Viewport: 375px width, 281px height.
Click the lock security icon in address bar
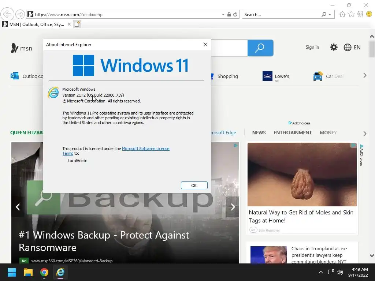coord(229,14)
